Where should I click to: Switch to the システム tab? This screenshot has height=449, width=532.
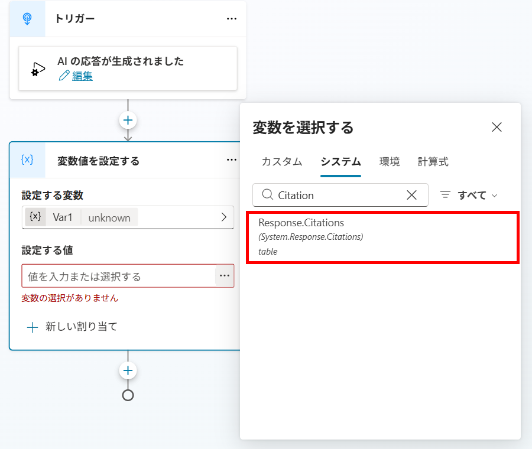click(340, 161)
